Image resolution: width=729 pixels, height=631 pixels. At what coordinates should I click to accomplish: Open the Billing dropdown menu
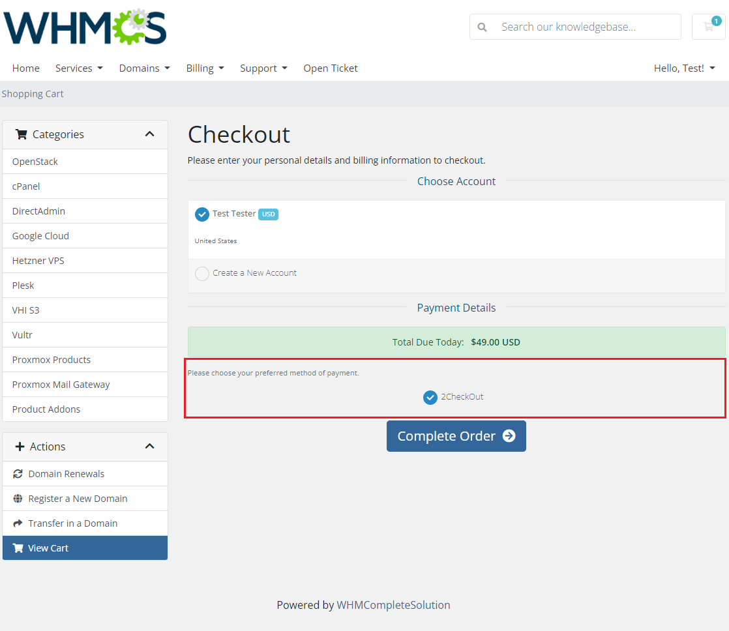click(205, 68)
